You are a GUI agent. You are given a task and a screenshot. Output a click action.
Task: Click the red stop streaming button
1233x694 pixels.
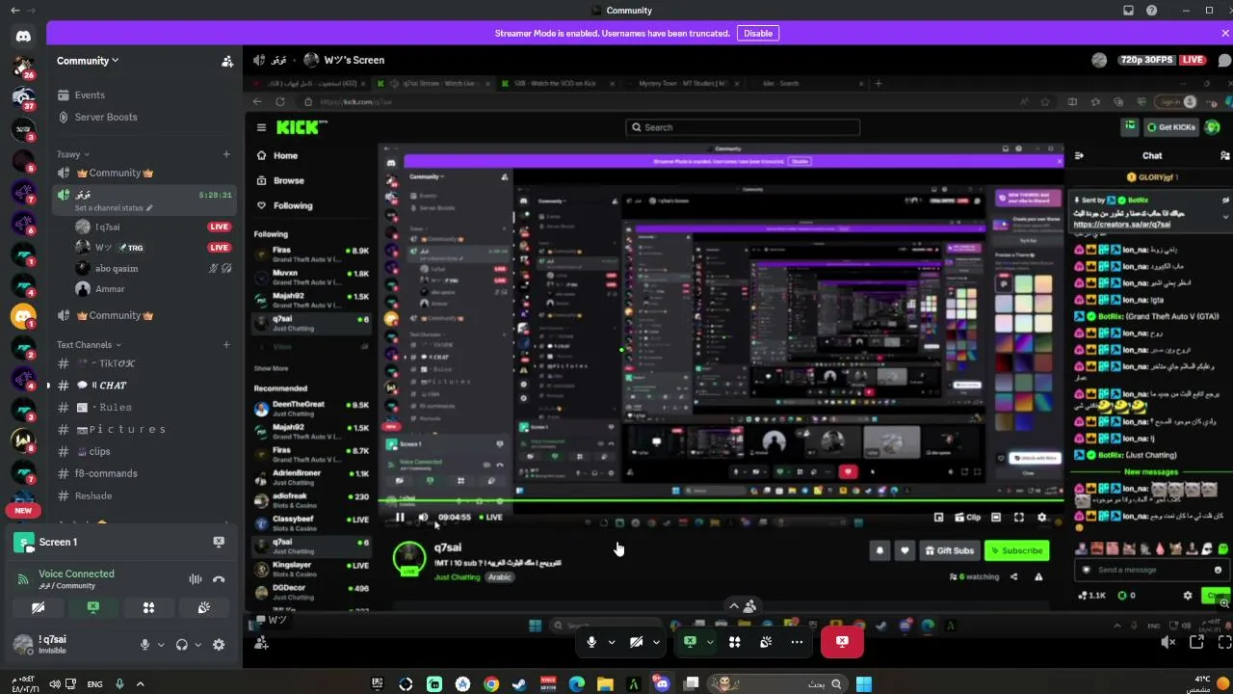point(842,642)
